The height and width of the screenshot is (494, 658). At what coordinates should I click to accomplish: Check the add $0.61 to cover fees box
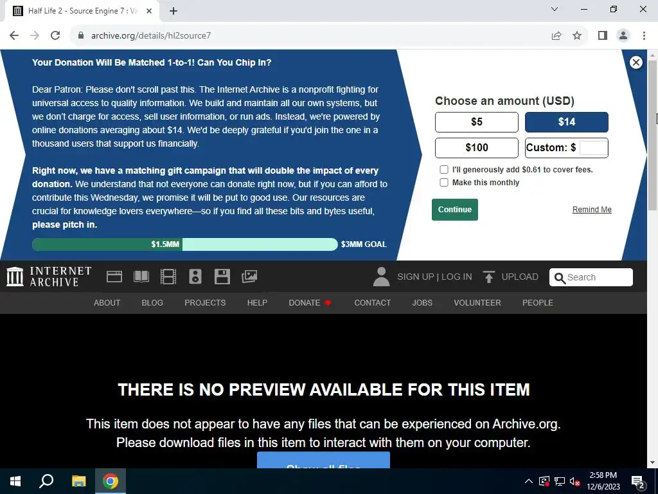(x=443, y=170)
